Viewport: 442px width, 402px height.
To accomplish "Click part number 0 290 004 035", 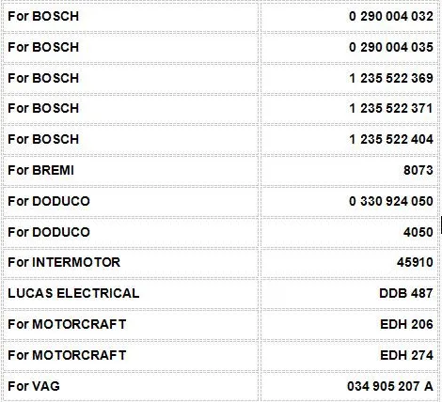I will 391,47.
